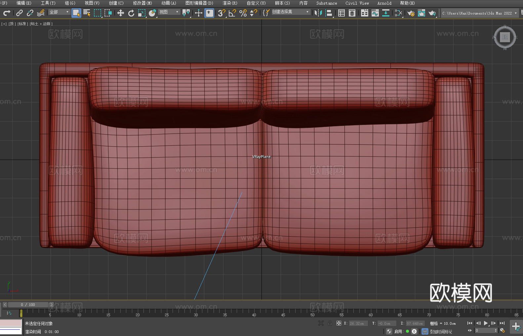Click the Select and Scale tool
This screenshot has height=336, width=523.
pos(142,13)
